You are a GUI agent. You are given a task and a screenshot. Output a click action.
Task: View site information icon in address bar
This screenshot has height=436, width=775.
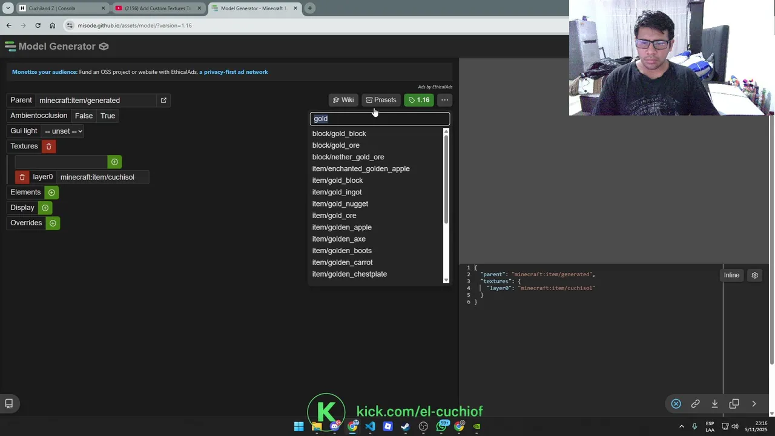[x=70, y=25]
